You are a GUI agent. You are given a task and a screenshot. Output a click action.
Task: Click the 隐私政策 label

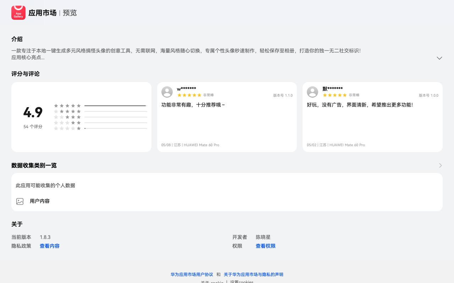click(21, 246)
